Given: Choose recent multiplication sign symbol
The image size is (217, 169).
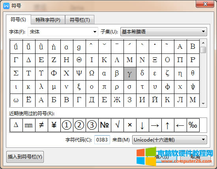Looking at the screenshot, I should (130, 125).
